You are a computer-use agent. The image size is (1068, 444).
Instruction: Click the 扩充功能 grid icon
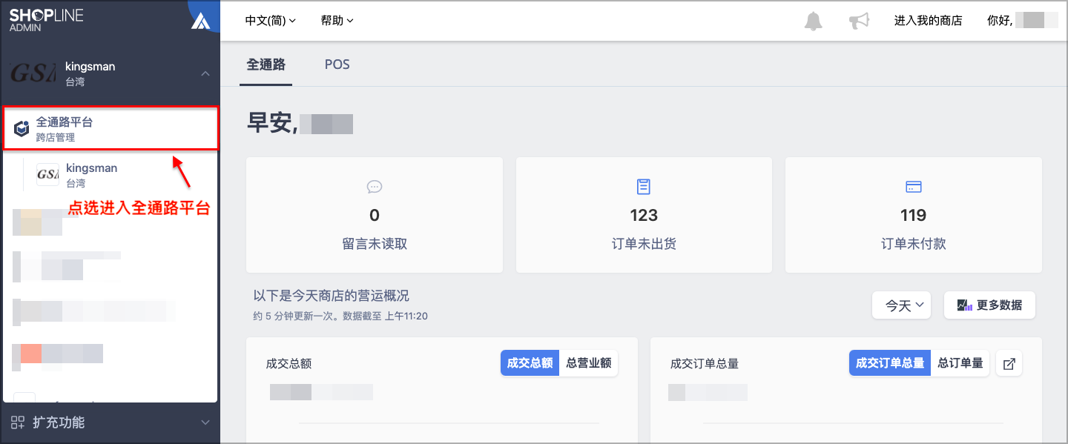pos(18,423)
